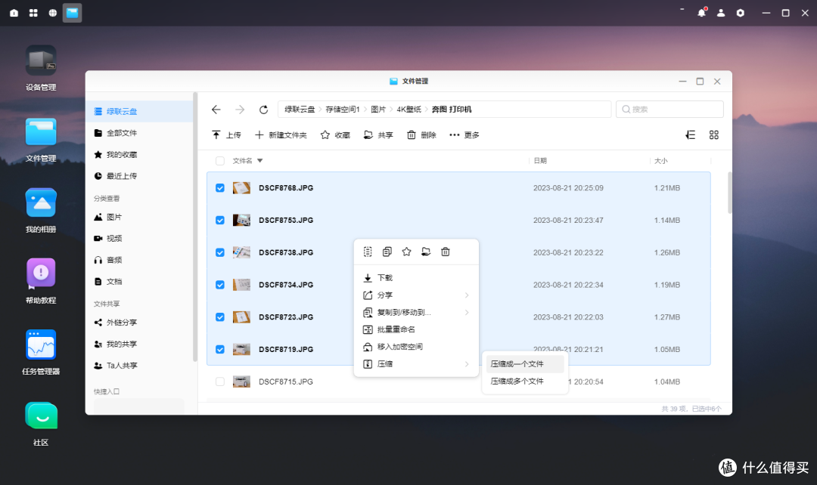
Task: Go to 4K壁纸 in the breadcrumb
Action: tap(408, 110)
